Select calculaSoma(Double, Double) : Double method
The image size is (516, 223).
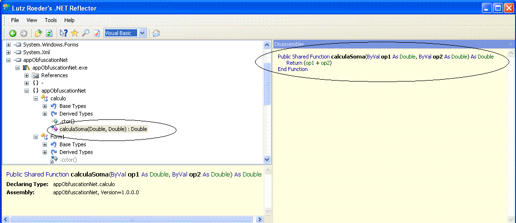tap(103, 129)
